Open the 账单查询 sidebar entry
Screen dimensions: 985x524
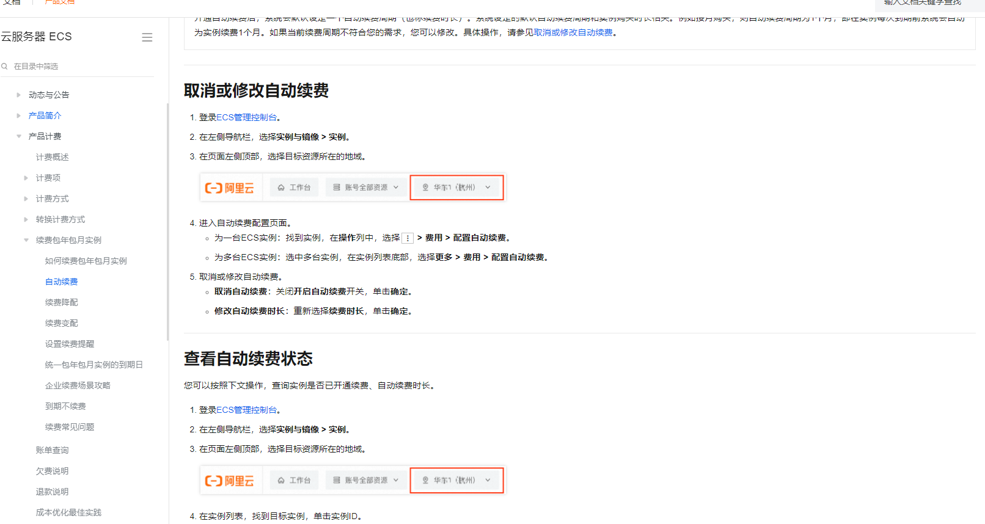[x=52, y=450]
